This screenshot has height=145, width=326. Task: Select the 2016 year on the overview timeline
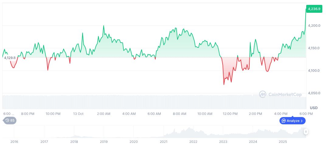(x=14, y=142)
